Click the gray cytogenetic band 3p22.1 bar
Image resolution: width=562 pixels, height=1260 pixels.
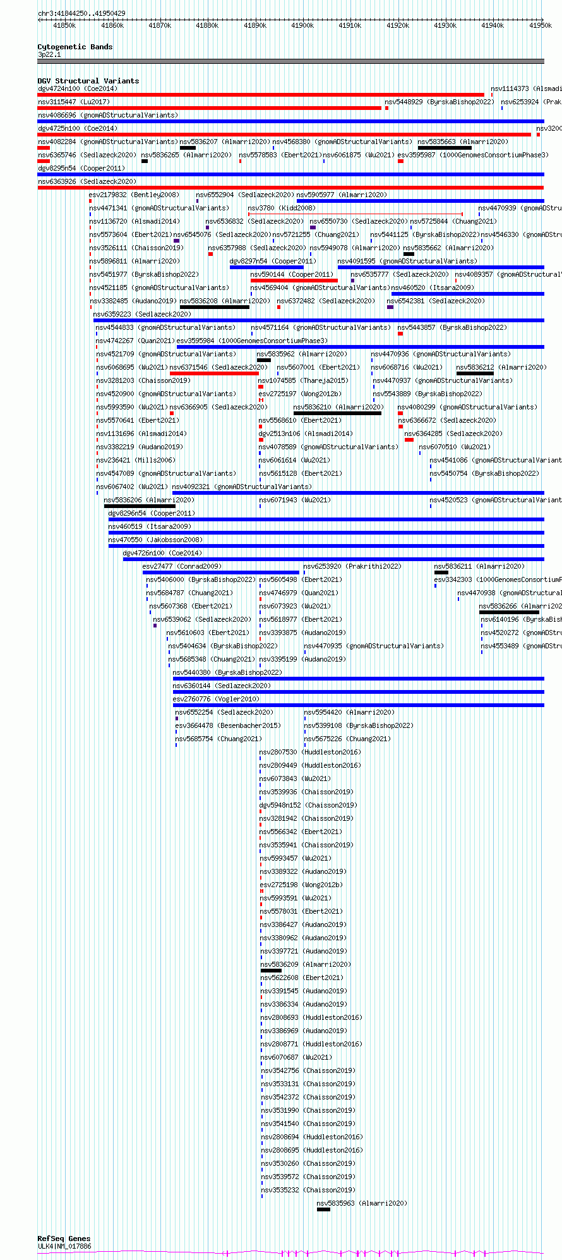290,61
